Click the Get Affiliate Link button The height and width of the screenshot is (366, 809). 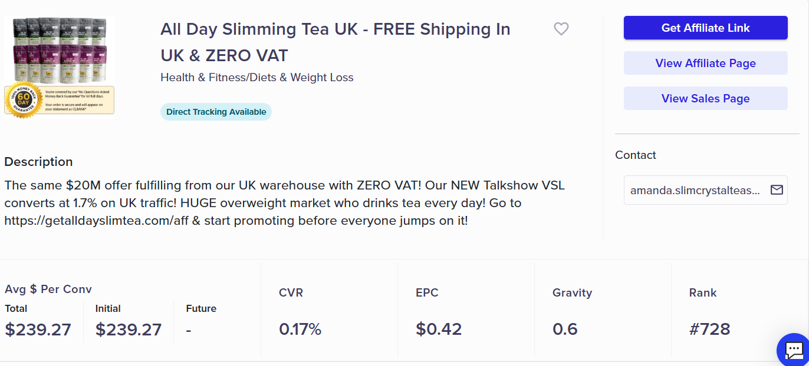pyautogui.click(x=705, y=28)
